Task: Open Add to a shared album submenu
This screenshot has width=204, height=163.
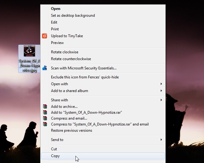Action: (103, 90)
